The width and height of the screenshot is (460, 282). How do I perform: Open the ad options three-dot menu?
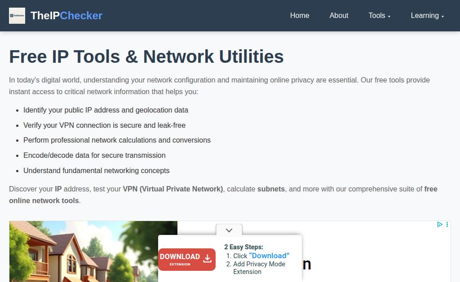point(447,225)
